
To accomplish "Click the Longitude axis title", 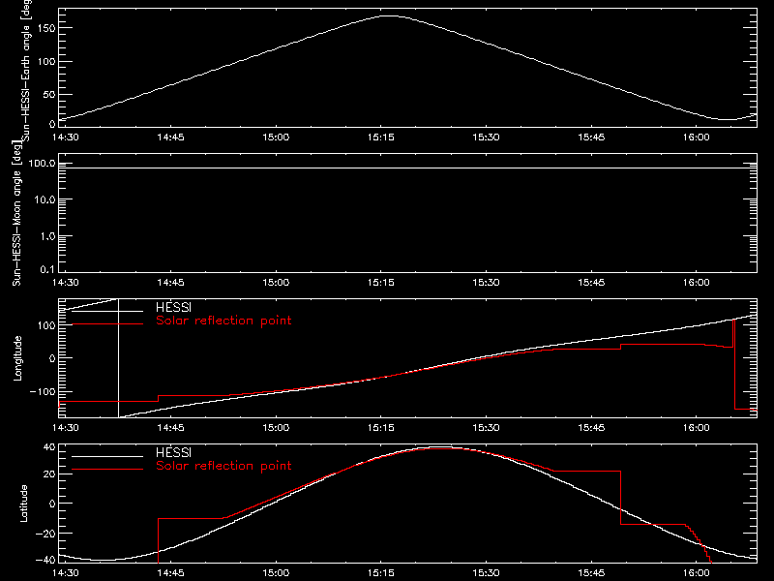I will [x=17, y=358].
